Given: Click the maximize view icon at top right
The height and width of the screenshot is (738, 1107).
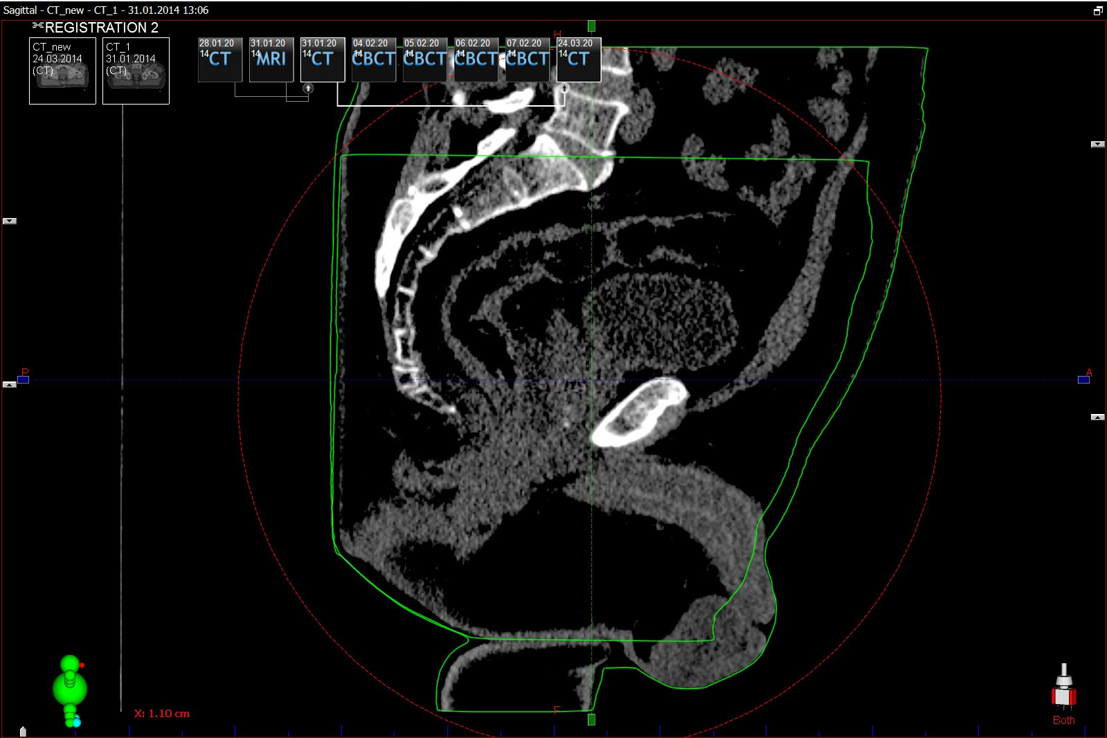Looking at the screenshot, I should pyautogui.click(x=1098, y=10).
